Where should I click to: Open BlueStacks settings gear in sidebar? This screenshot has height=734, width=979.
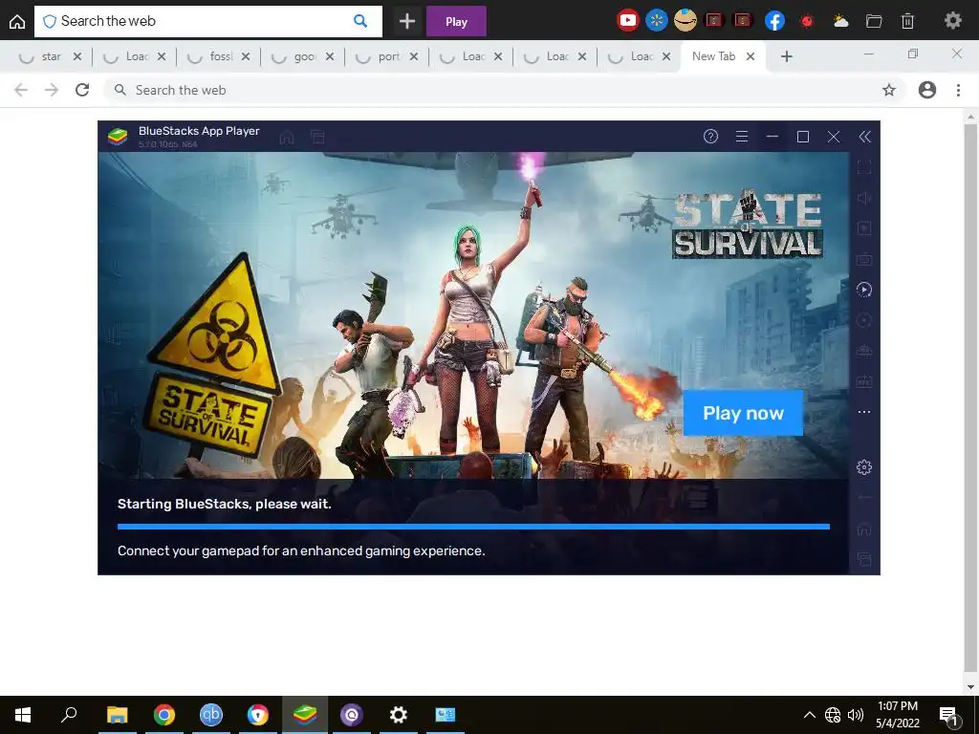[864, 466]
